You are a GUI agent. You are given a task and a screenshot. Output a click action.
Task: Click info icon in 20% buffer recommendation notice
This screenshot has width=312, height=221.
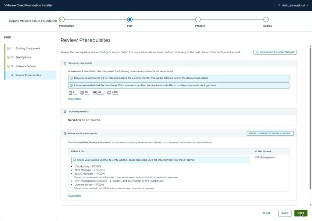click(71, 85)
